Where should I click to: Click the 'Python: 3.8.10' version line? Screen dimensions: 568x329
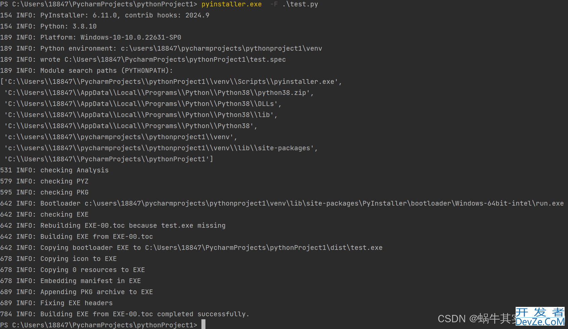[x=48, y=26]
